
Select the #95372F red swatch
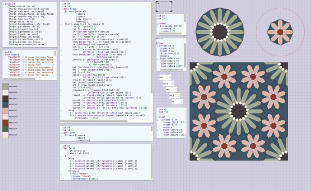5,123
